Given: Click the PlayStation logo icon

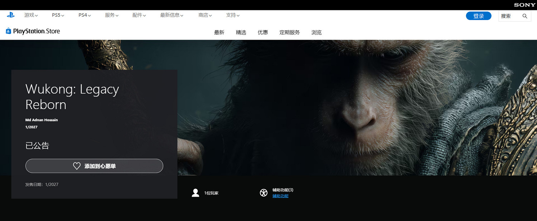Looking at the screenshot, I should click(10, 15).
